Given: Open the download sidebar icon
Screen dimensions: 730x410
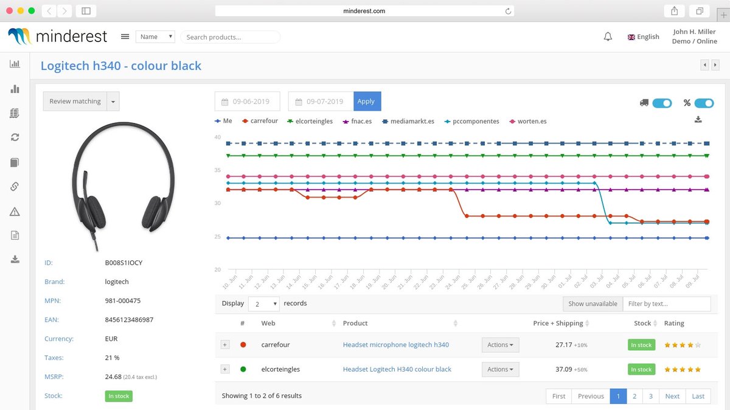Looking at the screenshot, I should point(15,260).
